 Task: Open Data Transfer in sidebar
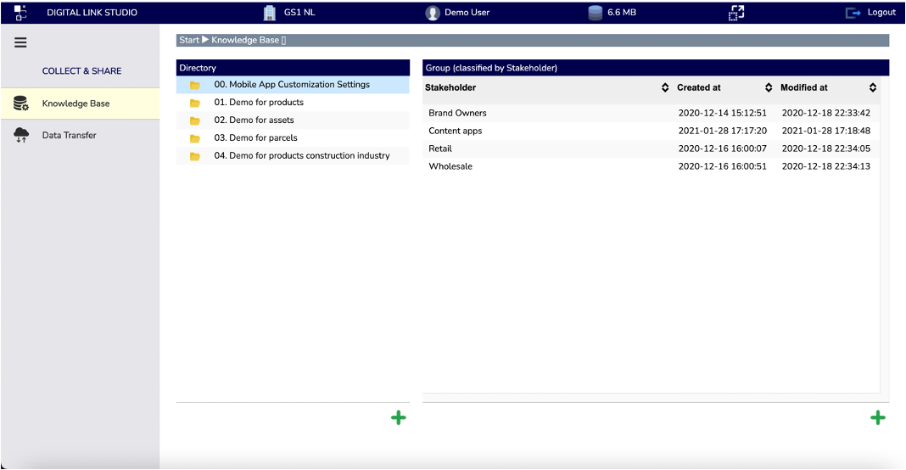(x=81, y=135)
